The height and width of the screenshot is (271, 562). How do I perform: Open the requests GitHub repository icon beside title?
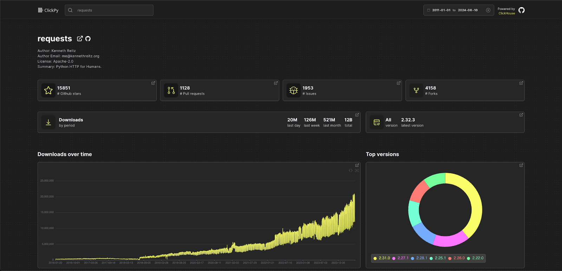(x=88, y=39)
